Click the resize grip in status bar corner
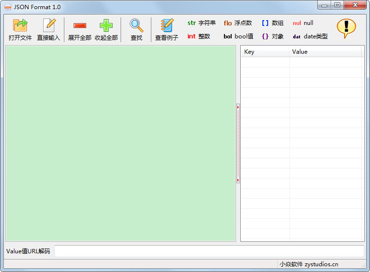370x272 pixels. pos(363,265)
